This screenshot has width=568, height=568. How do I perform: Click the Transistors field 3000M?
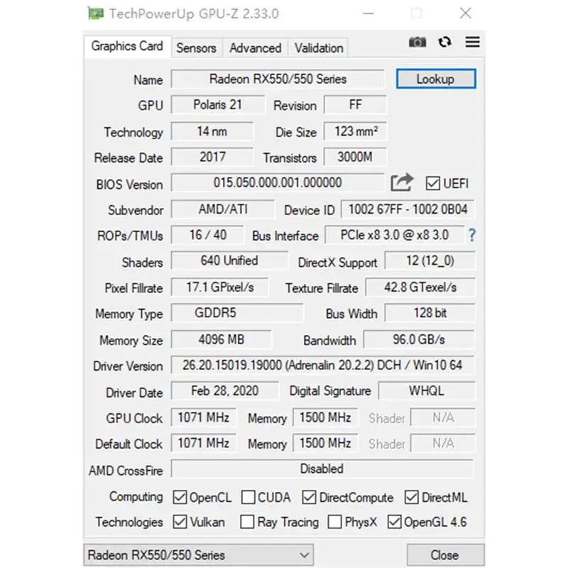[x=355, y=157]
